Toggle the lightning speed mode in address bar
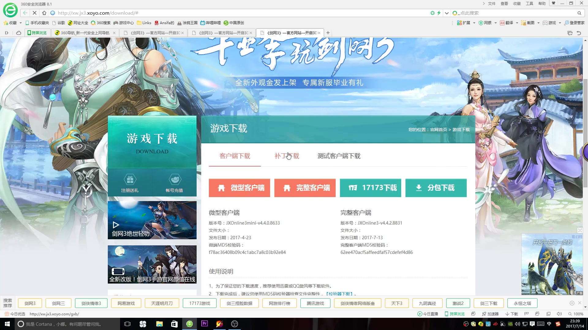The image size is (588, 330). (439, 13)
